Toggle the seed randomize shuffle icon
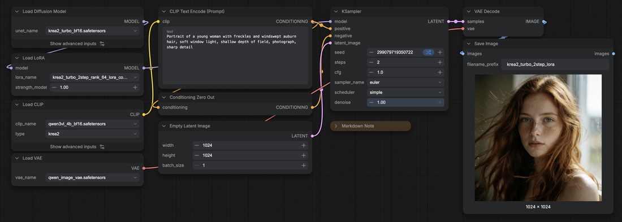The image size is (622, 222). pos(428,53)
